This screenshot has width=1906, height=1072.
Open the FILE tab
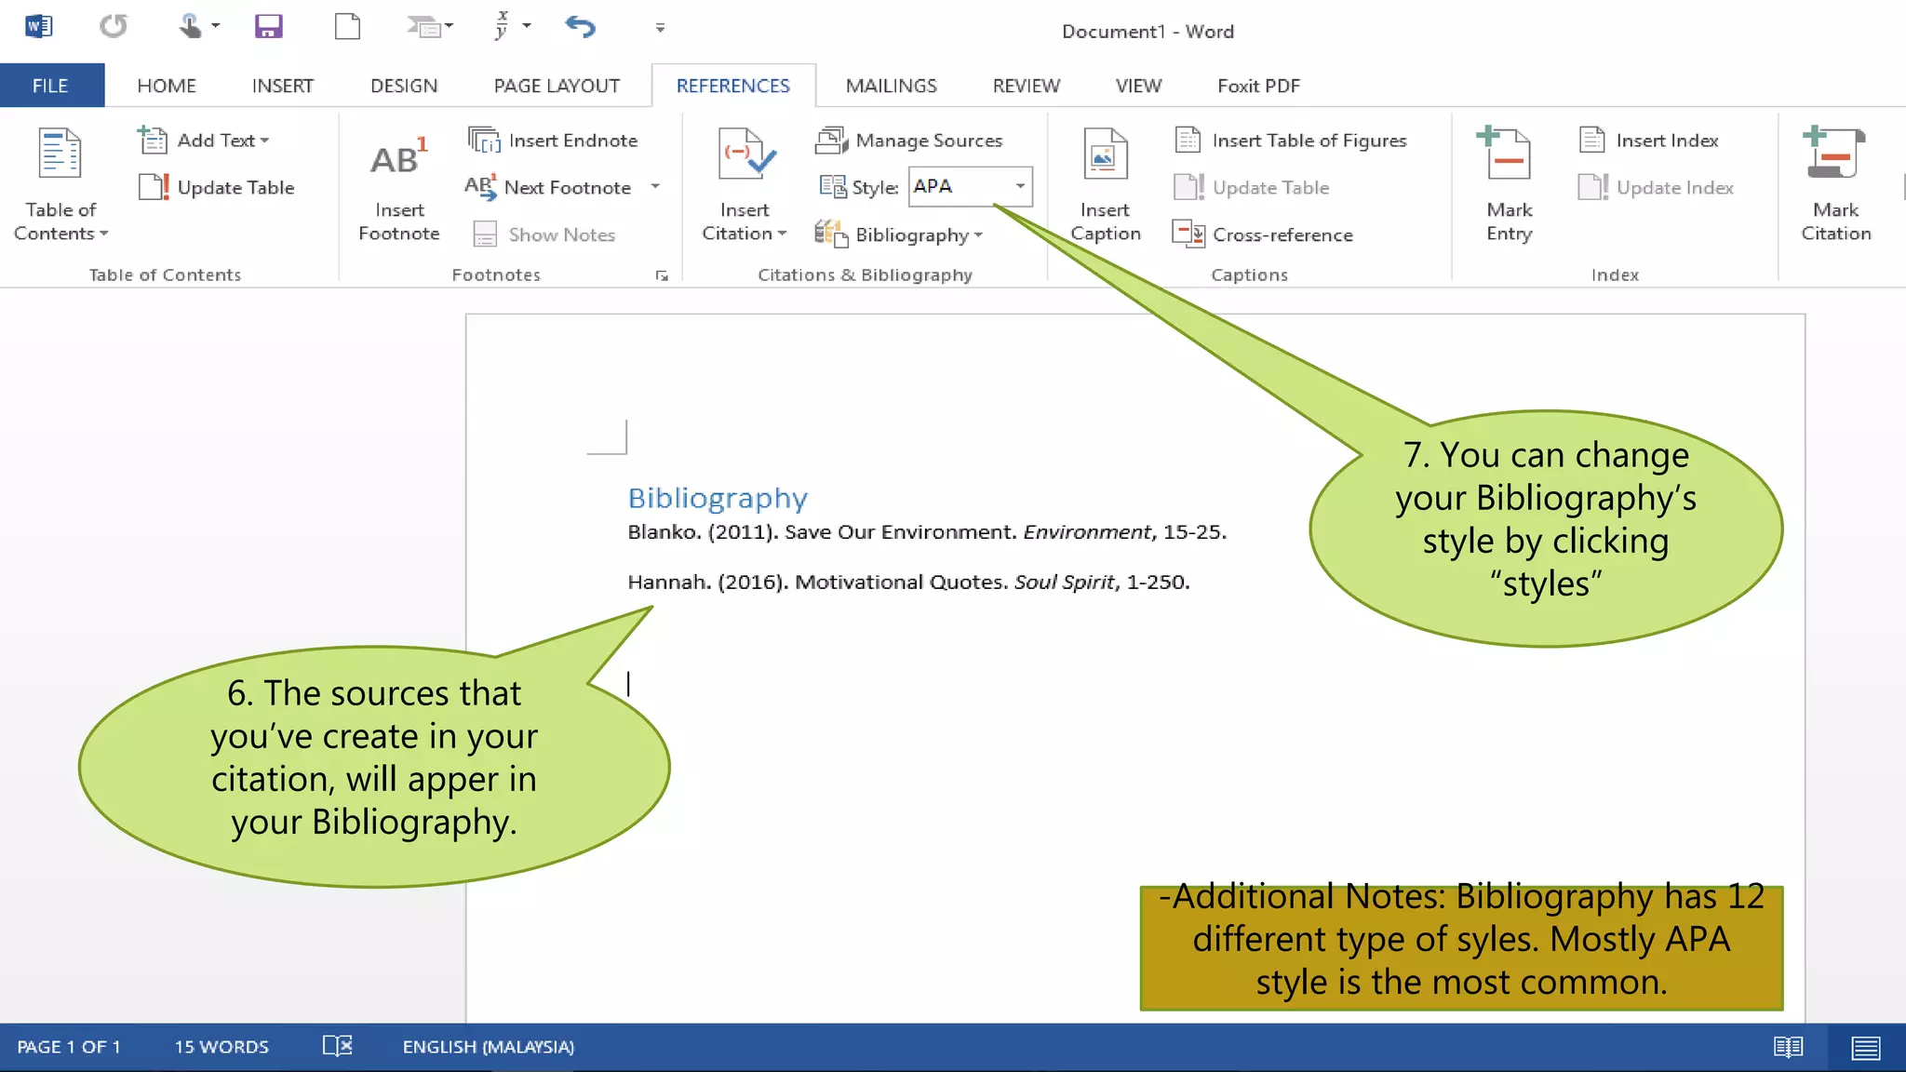pos(50,86)
